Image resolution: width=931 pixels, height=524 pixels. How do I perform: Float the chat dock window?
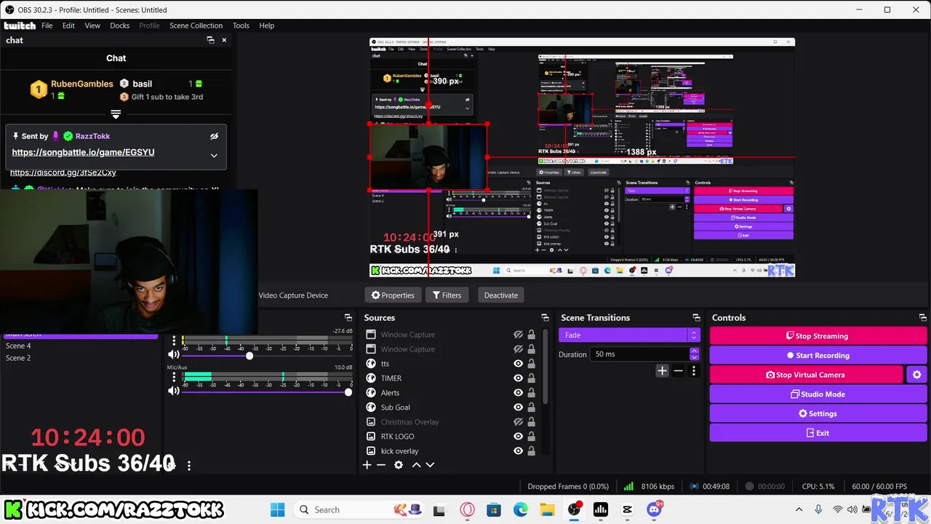click(x=210, y=40)
